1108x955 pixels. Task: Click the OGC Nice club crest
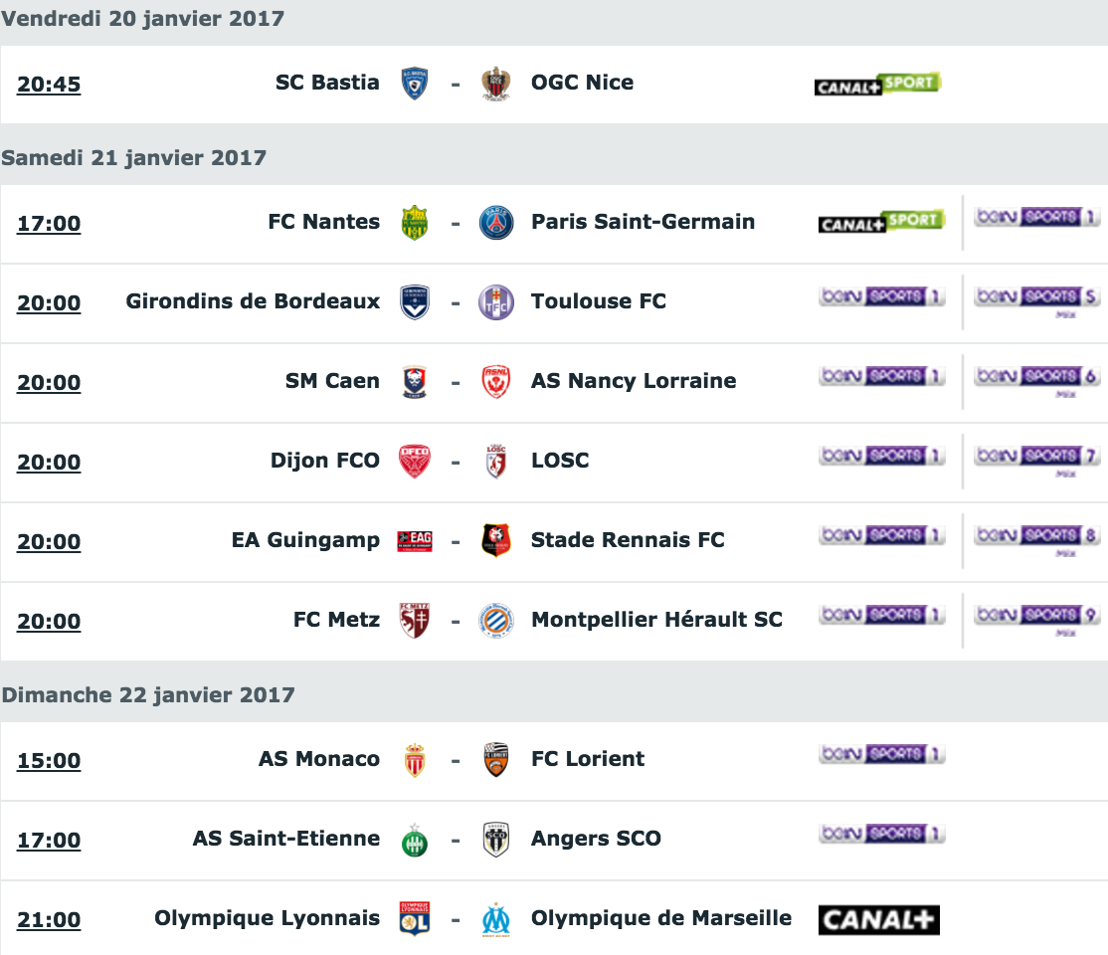pos(496,84)
